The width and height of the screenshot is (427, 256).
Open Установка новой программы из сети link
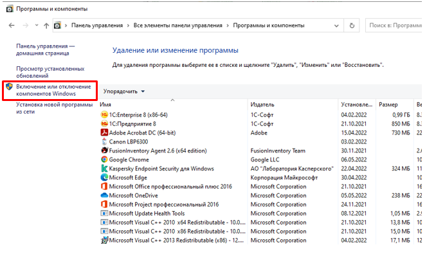[54, 108]
